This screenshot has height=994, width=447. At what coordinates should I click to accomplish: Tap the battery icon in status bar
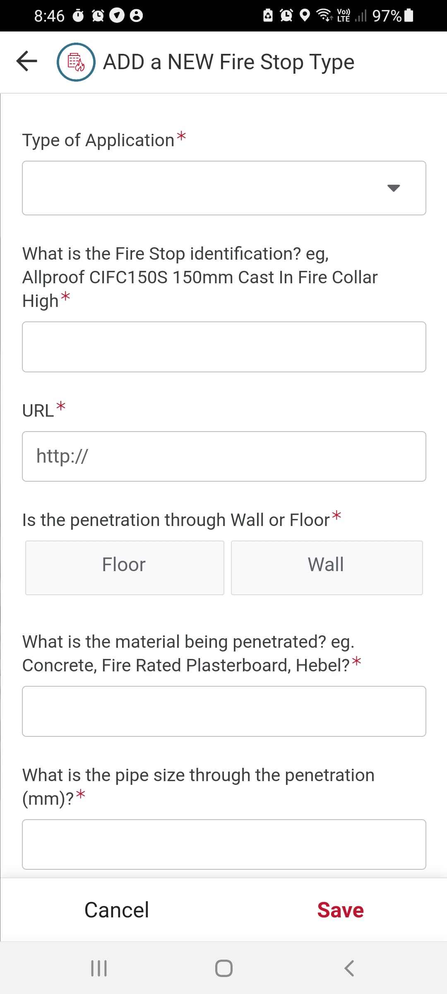409,15
